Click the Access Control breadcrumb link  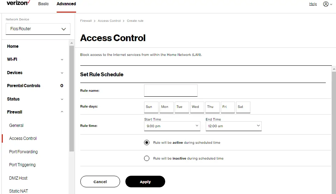pyautogui.click(x=109, y=21)
